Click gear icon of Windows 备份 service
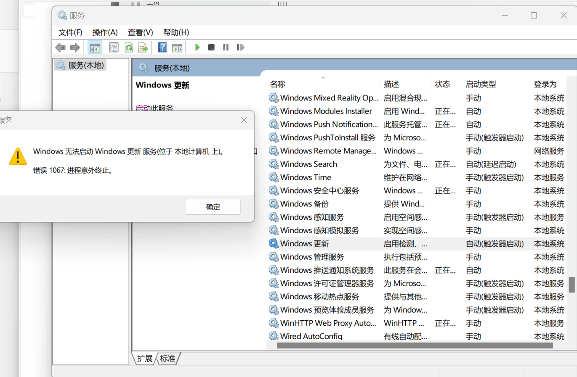The height and width of the screenshot is (377, 577). coord(274,204)
